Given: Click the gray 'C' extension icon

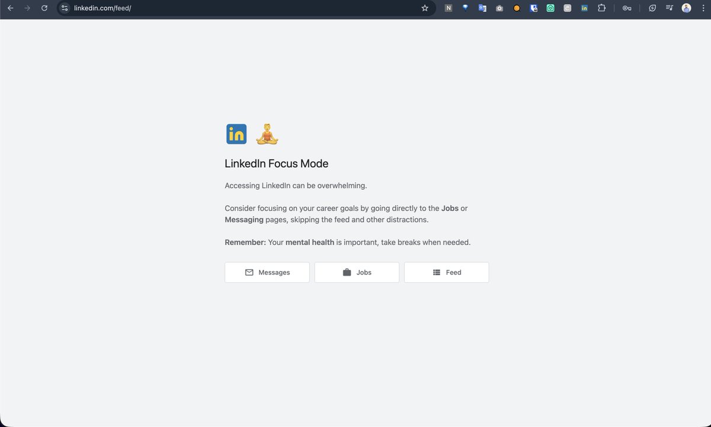Looking at the screenshot, I should [x=568, y=8].
